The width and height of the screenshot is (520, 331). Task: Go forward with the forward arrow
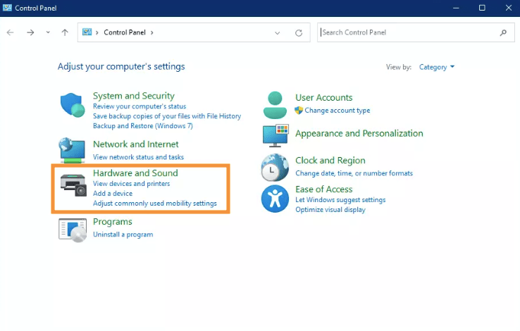[x=30, y=32]
